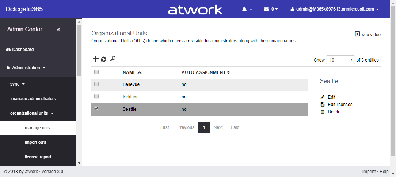Select manage administrators in sidebar
This screenshot has width=396, height=177.
34,99
